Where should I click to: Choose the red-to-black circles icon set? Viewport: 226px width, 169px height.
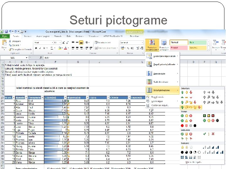tap(189, 125)
